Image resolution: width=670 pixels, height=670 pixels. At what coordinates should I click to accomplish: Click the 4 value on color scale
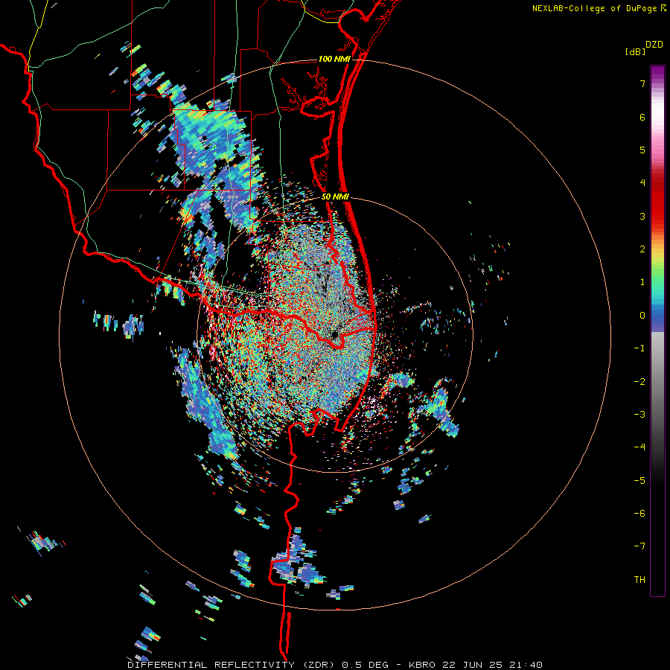tap(642, 183)
